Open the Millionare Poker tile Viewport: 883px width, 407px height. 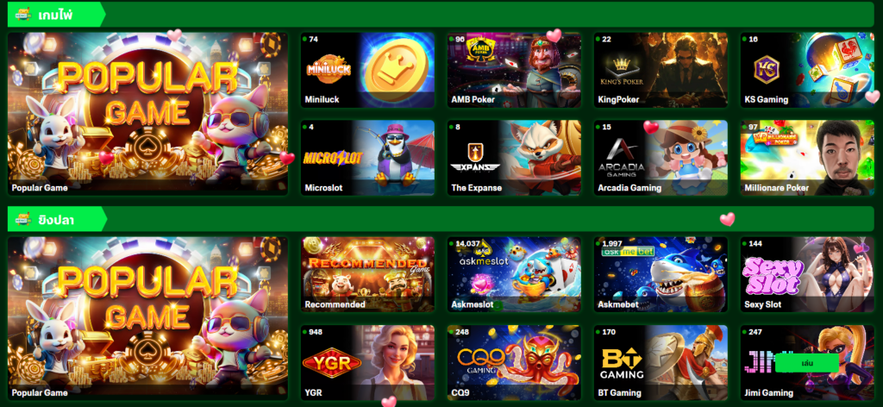806,158
